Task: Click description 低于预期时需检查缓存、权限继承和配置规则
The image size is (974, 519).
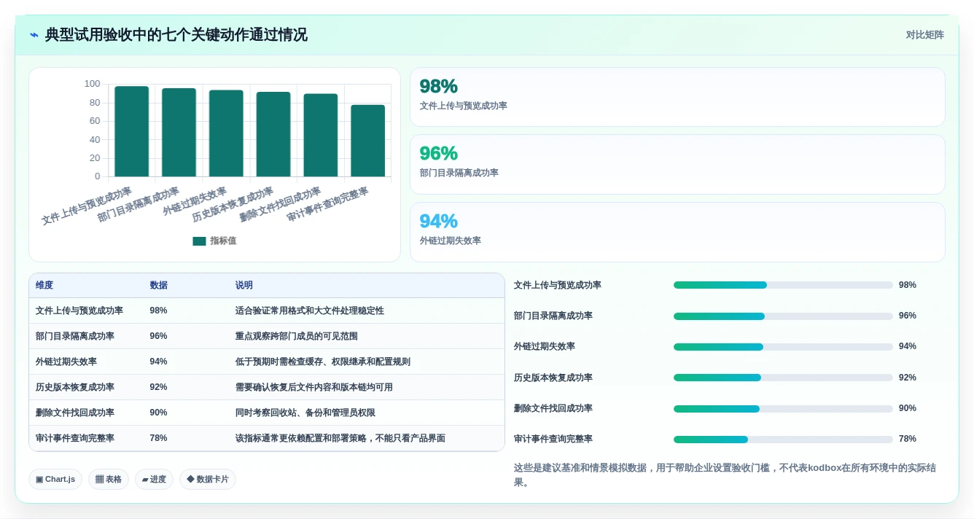Action: point(322,362)
